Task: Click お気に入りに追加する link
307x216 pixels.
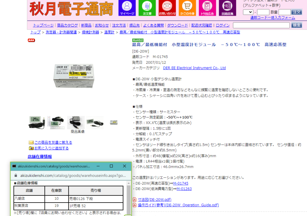Action: (x=52, y=148)
